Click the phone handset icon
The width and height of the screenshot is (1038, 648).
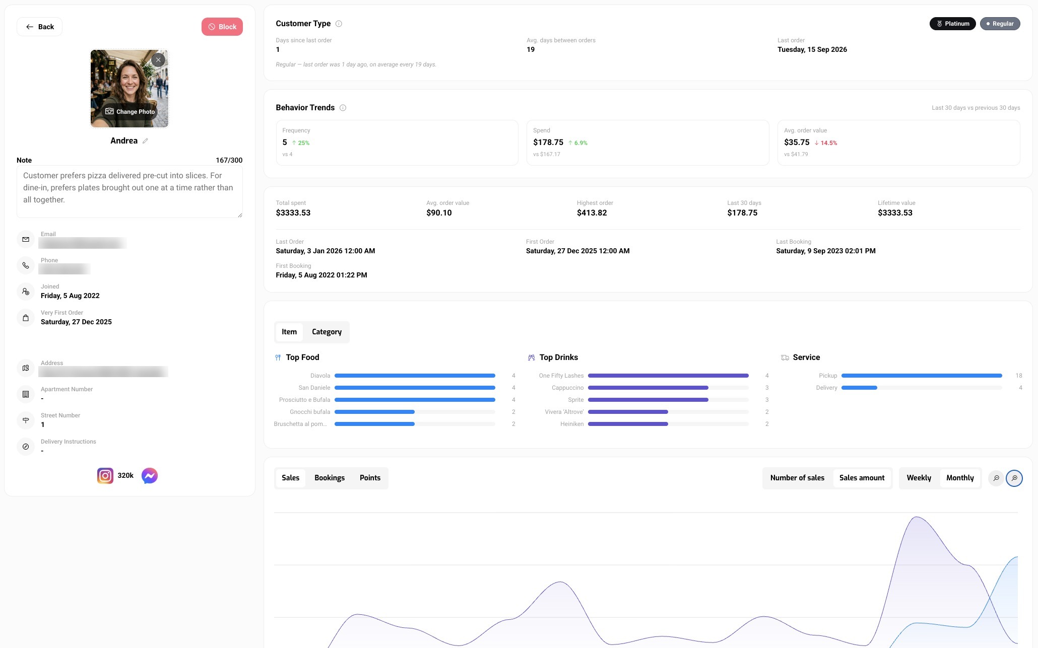click(26, 265)
